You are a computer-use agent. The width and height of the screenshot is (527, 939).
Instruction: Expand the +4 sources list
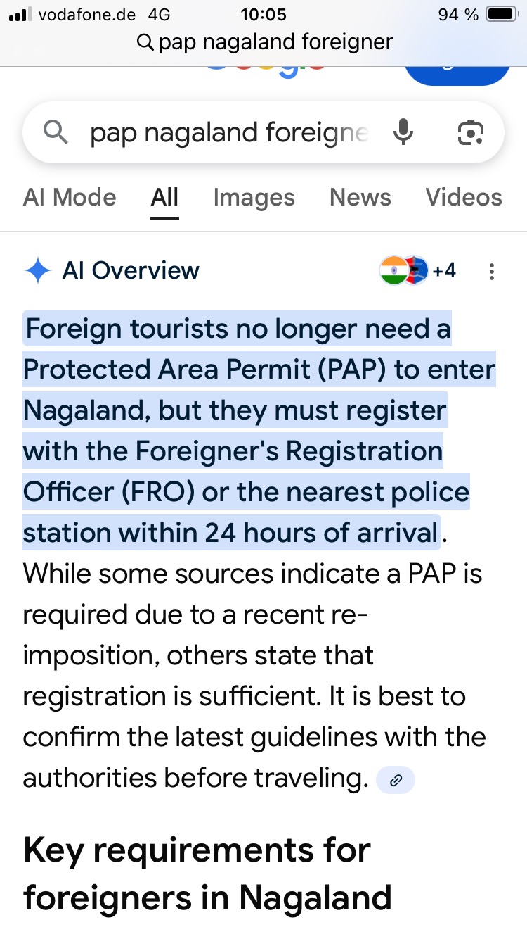point(443,270)
